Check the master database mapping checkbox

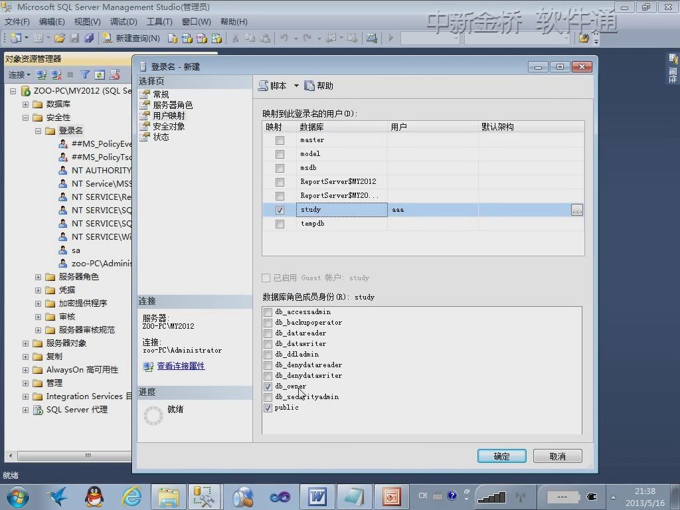click(x=280, y=140)
